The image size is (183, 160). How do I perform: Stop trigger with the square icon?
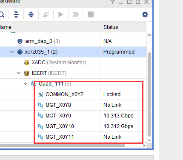pyautogui.click(x=91, y=14)
